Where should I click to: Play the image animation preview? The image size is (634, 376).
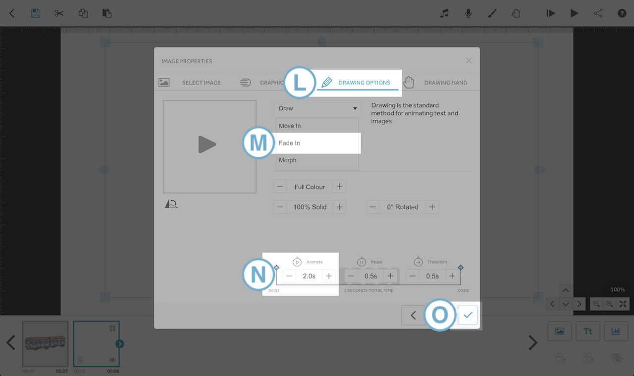208,145
